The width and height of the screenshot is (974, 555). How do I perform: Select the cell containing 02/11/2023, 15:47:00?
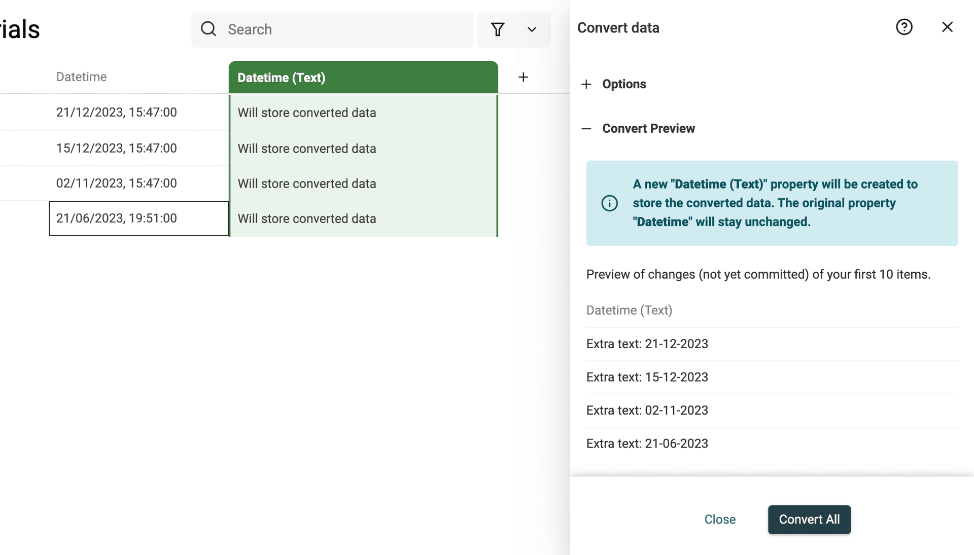pos(116,183)
